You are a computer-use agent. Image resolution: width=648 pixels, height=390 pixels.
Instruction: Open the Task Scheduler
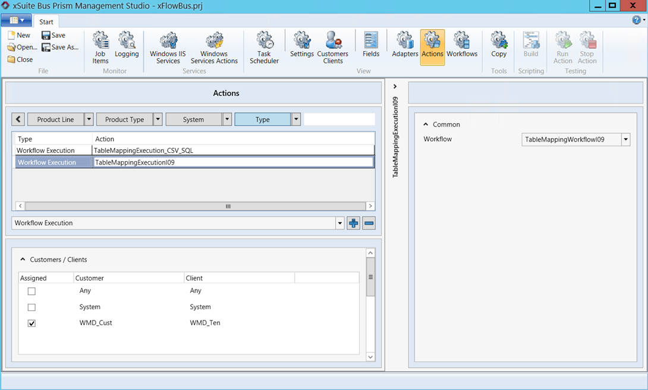coord(264,48)
